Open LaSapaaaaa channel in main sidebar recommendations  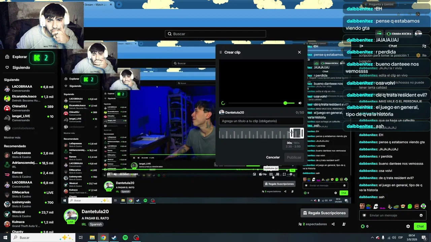[29, 155]
